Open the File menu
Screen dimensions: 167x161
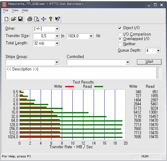(6, 10)
